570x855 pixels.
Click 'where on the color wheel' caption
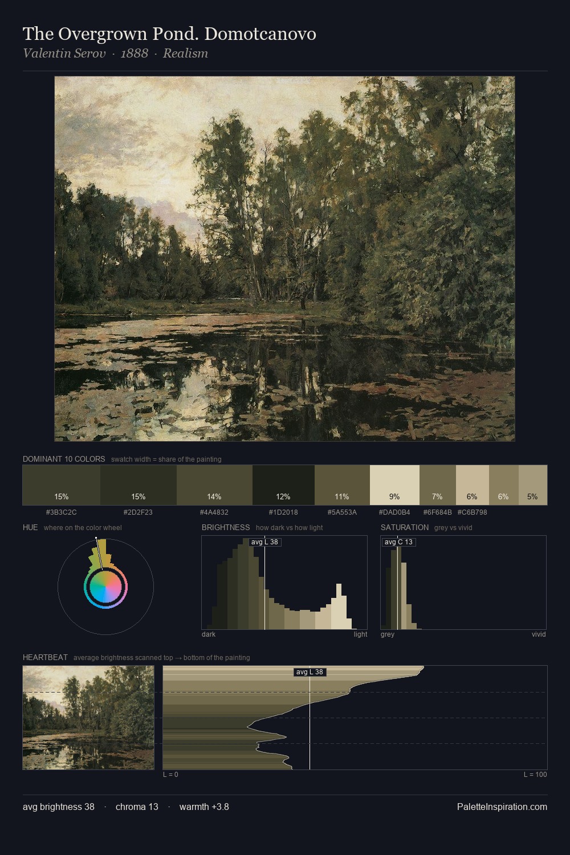tap(83, 528)
